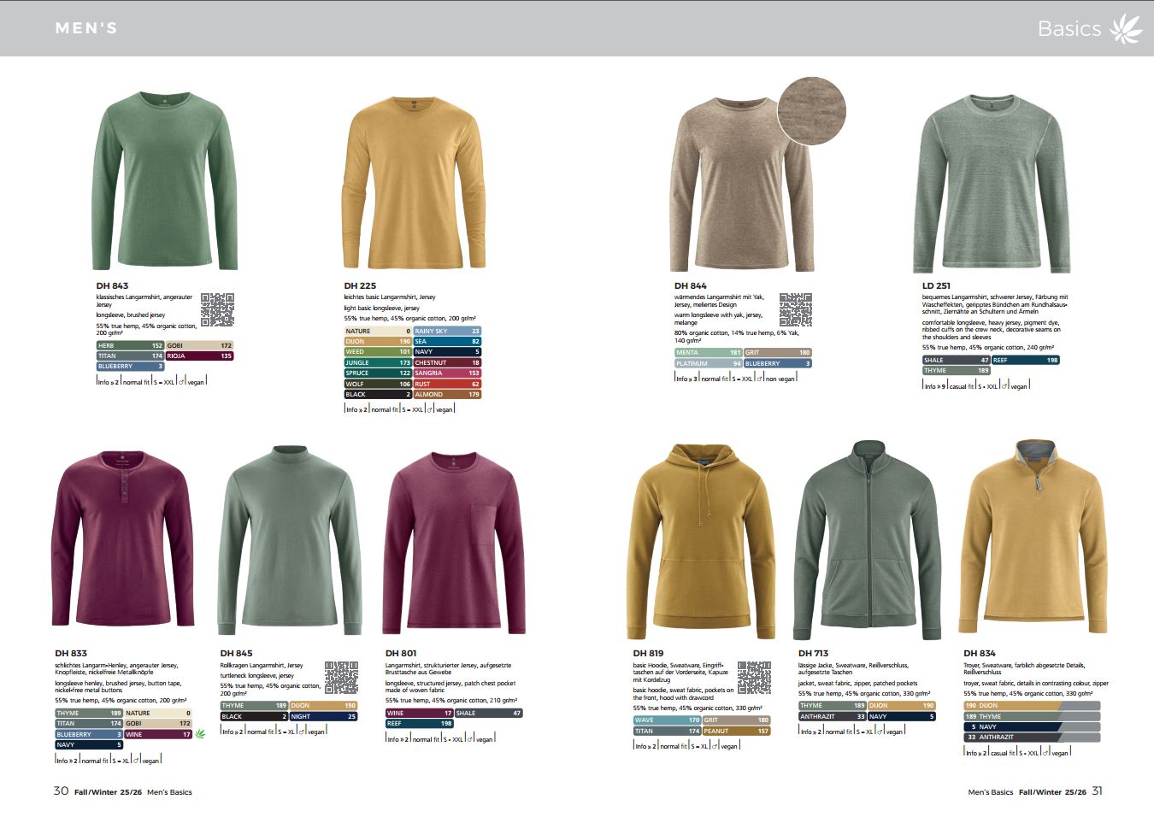Image resolution: width=1154 pixels, height=817 pixels.
Task: Click the QR code next to DH 843
Action: [217, 309]
